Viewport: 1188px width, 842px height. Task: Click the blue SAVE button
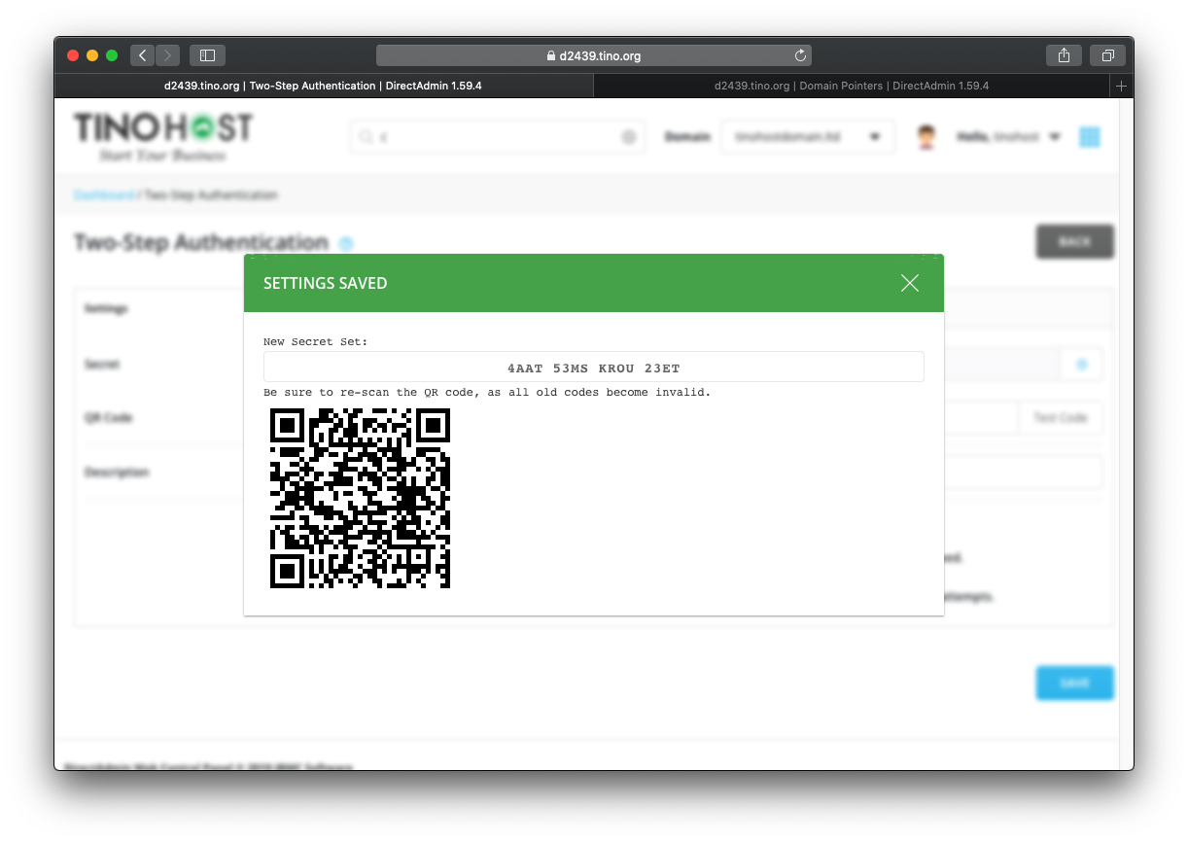tap(1074, 683)
